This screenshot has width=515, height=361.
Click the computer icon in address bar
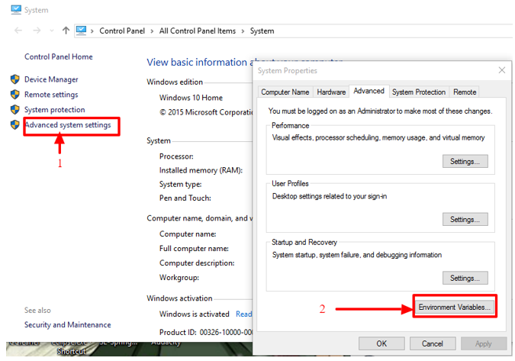pyautogui.click(x=81, y=31)
